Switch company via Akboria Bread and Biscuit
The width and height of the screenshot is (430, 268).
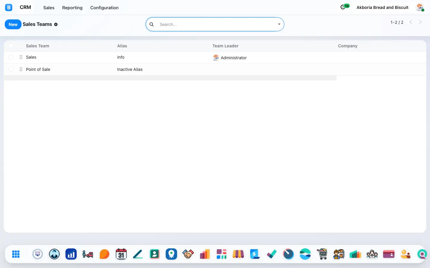coord(383,7)
